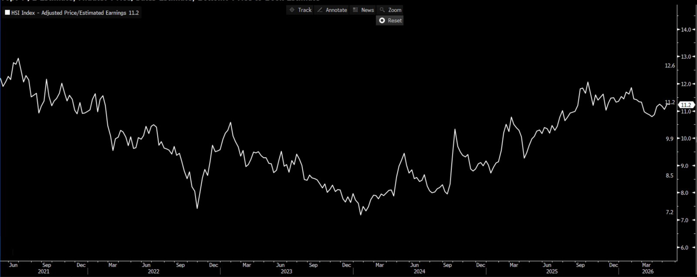Toggle the HSI Index legend color box
Viewport: 697px width, 277px height.
[x=7, y=13]
